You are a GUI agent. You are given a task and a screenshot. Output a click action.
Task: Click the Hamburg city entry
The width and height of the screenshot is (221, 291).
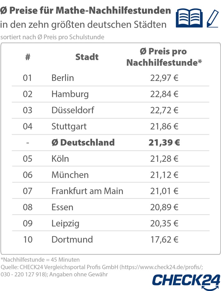tap(70, 94)
